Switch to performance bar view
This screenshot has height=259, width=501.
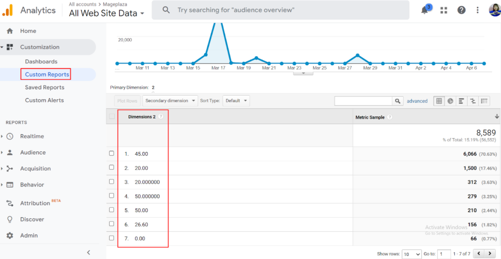pos(461,101)
